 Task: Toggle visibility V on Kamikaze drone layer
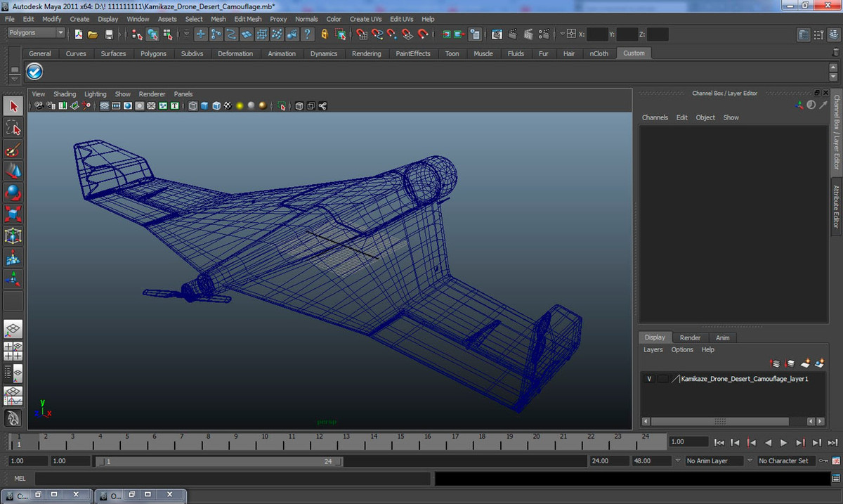click(649, 379)
